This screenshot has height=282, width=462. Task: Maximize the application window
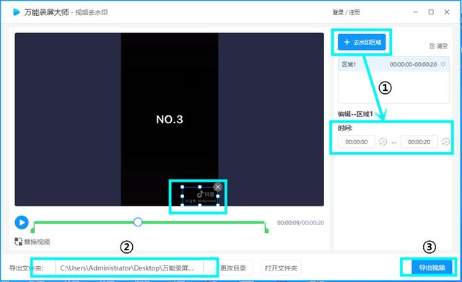[431, 12]
